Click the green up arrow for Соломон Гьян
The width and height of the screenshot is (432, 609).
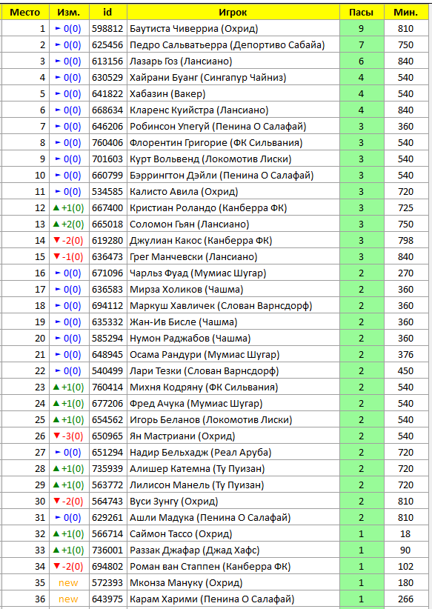click(56, 224)
